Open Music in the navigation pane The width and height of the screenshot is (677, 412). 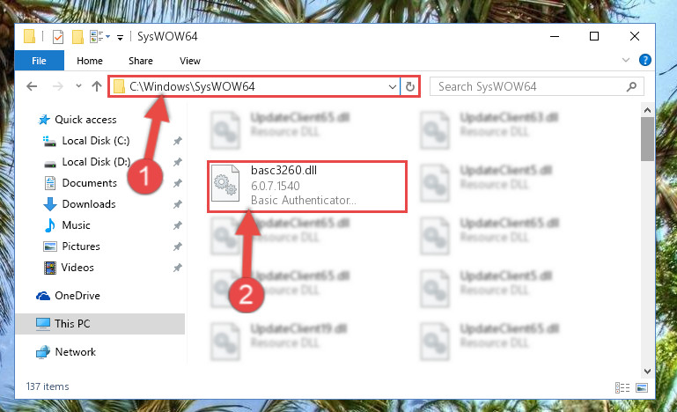(x=76, y=225)
